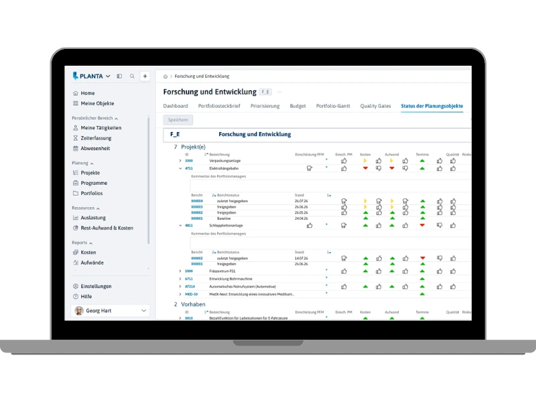Screen dimensions: 536x402
Task: Open Meine Tätigkeiten
Action: (x=97, y=128)
